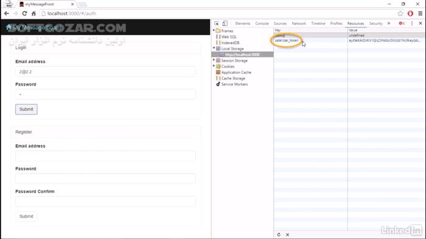Select the satellizer_token value cell starting eyJ0eXA
426x239 pixels.
click(386, 40)
